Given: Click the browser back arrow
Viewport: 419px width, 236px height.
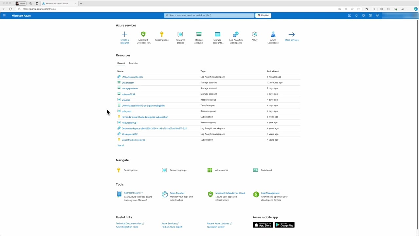Looking at the screenshot, I should tap(4, 9).
